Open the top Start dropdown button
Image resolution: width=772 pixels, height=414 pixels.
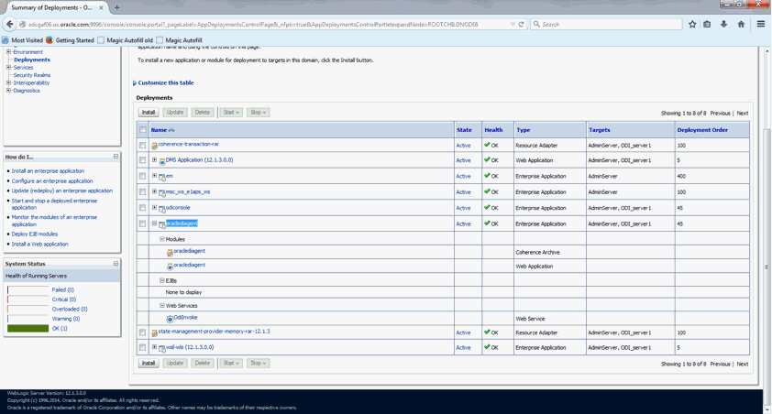[x=231, y=112]
